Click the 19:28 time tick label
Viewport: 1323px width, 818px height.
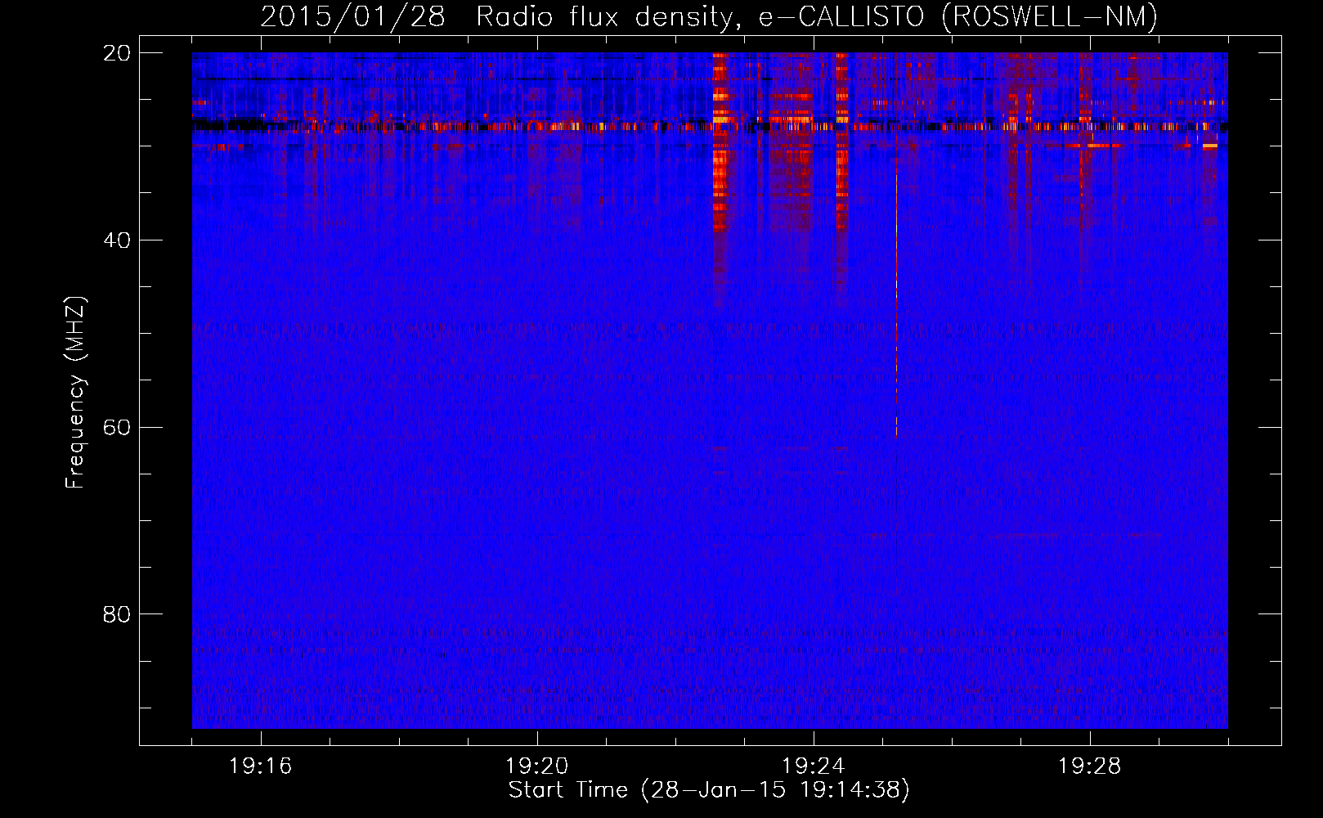(1090, 766)
